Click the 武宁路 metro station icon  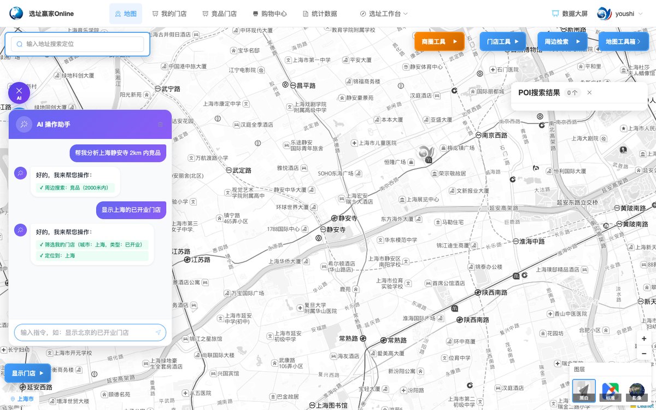click(x=157, y=88)
